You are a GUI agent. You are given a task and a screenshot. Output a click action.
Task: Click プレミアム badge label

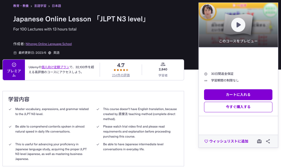click(x=14, y=73)
